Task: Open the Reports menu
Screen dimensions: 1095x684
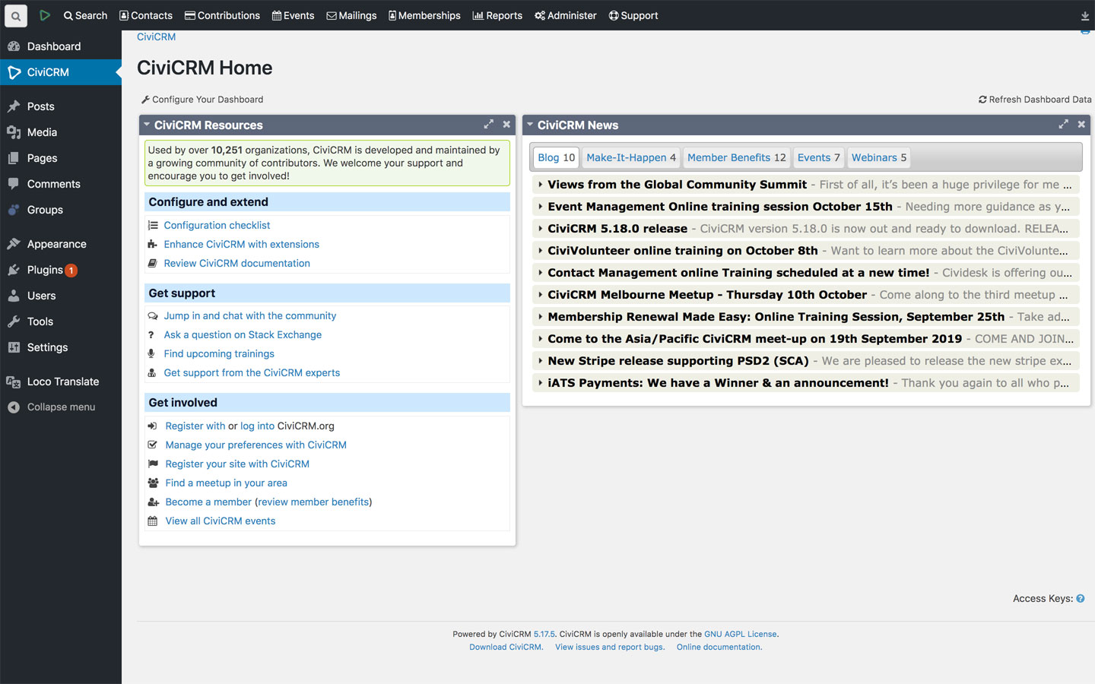Action: point(497,15)
